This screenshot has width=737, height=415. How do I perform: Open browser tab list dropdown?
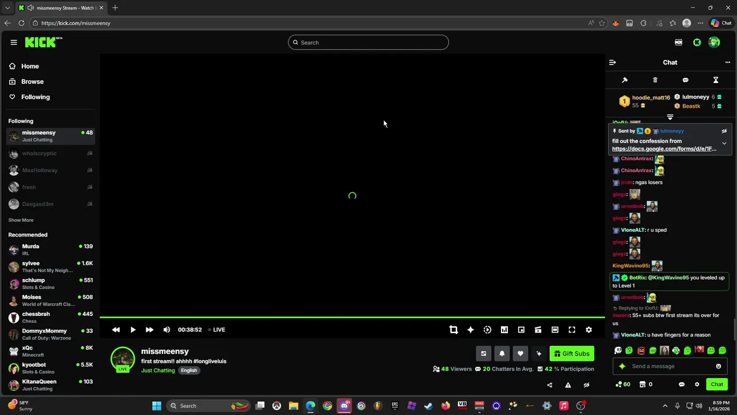point(7,8)
